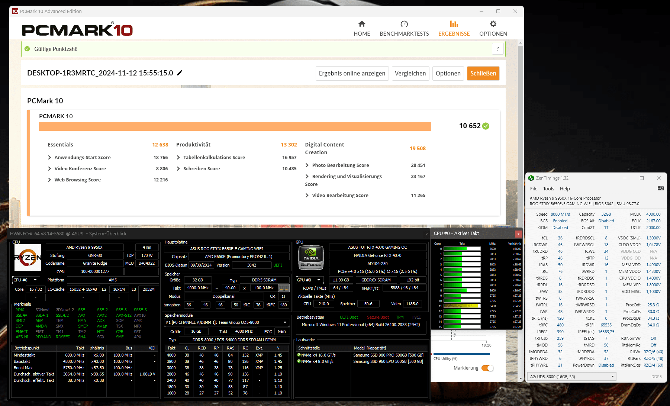Click Samsung SSD 960 EVO 500GB entry
Screen dimensions: 670x406
[x=388, y=361]
